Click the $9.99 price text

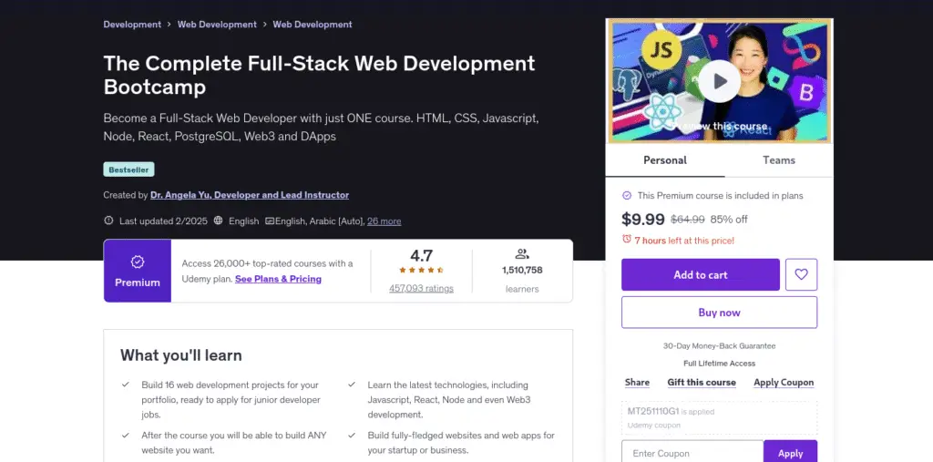pyautogui.click(x=643, y=219)
